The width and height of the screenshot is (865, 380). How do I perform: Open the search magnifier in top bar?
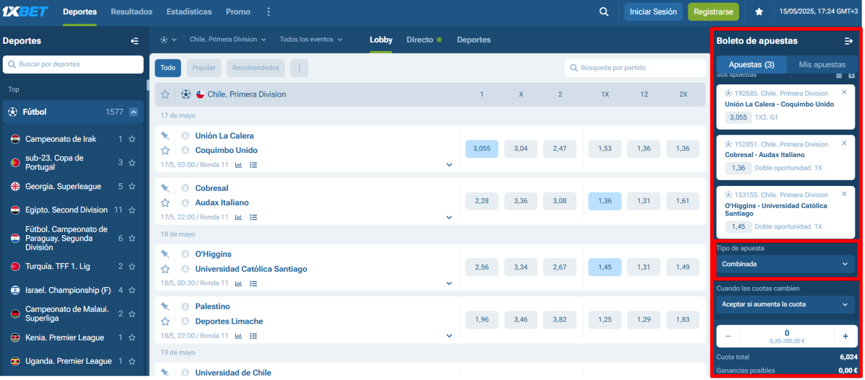coord(604,11)
